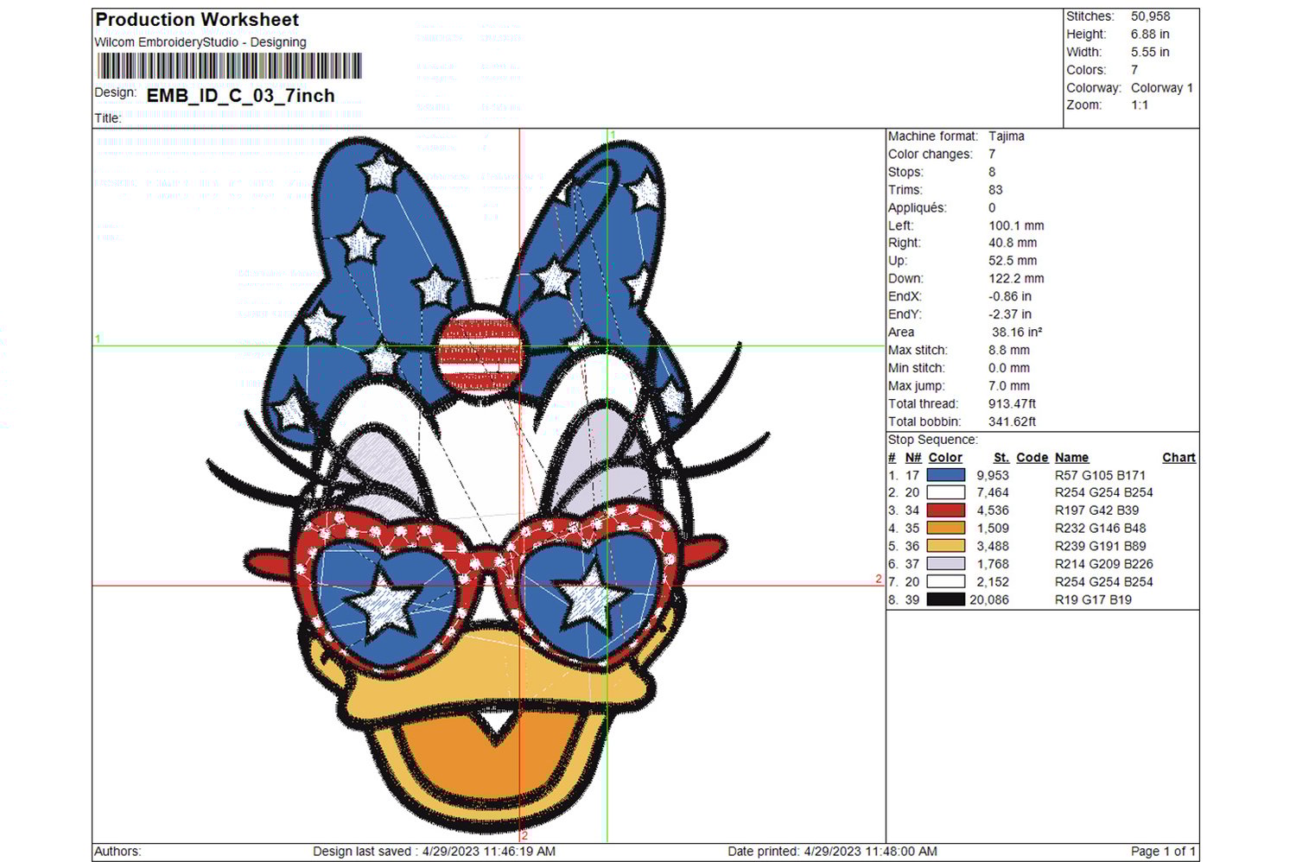Select the stitches total '50,958'
This screenshot has width=1296, height=862.
1151,16
